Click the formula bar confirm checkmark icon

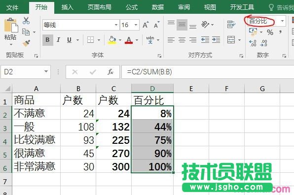click(93, 72)
